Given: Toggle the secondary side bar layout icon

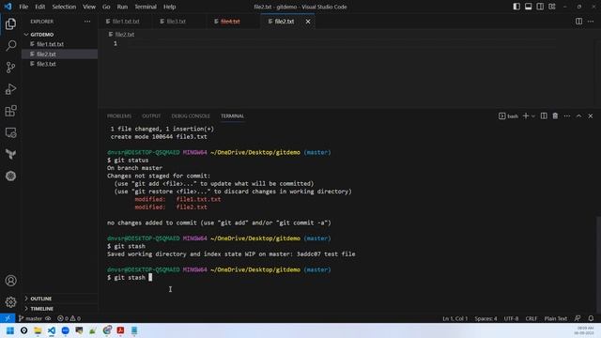Looking at the screenshot, I should [540, 7].
